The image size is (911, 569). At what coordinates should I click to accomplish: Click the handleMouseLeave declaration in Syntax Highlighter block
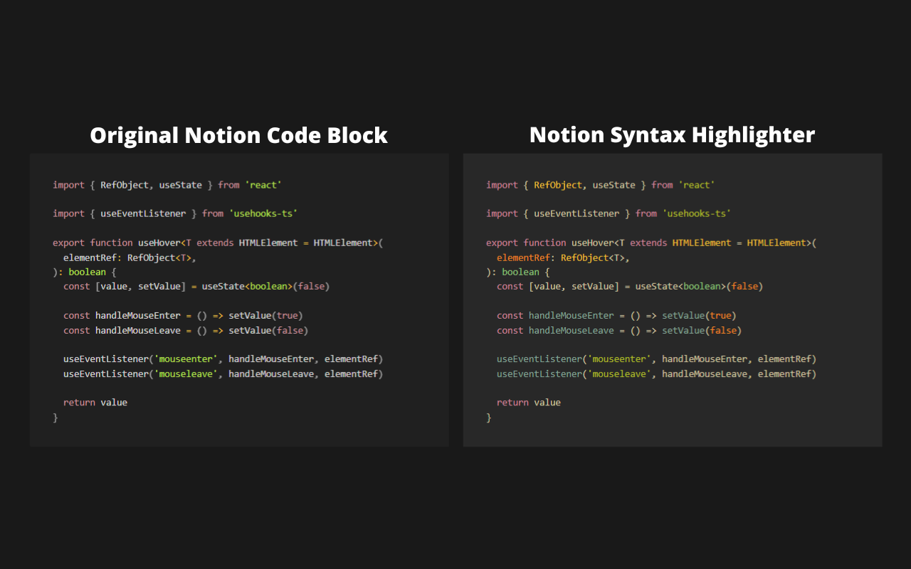click(619, 330)
